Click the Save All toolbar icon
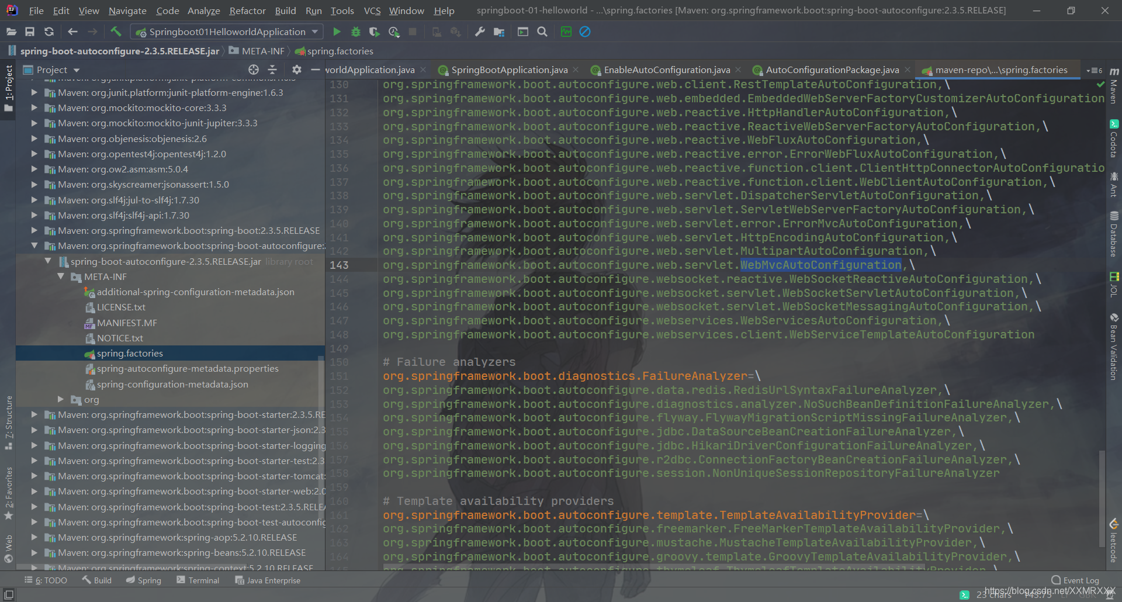1122x602 pixels. 30,32
